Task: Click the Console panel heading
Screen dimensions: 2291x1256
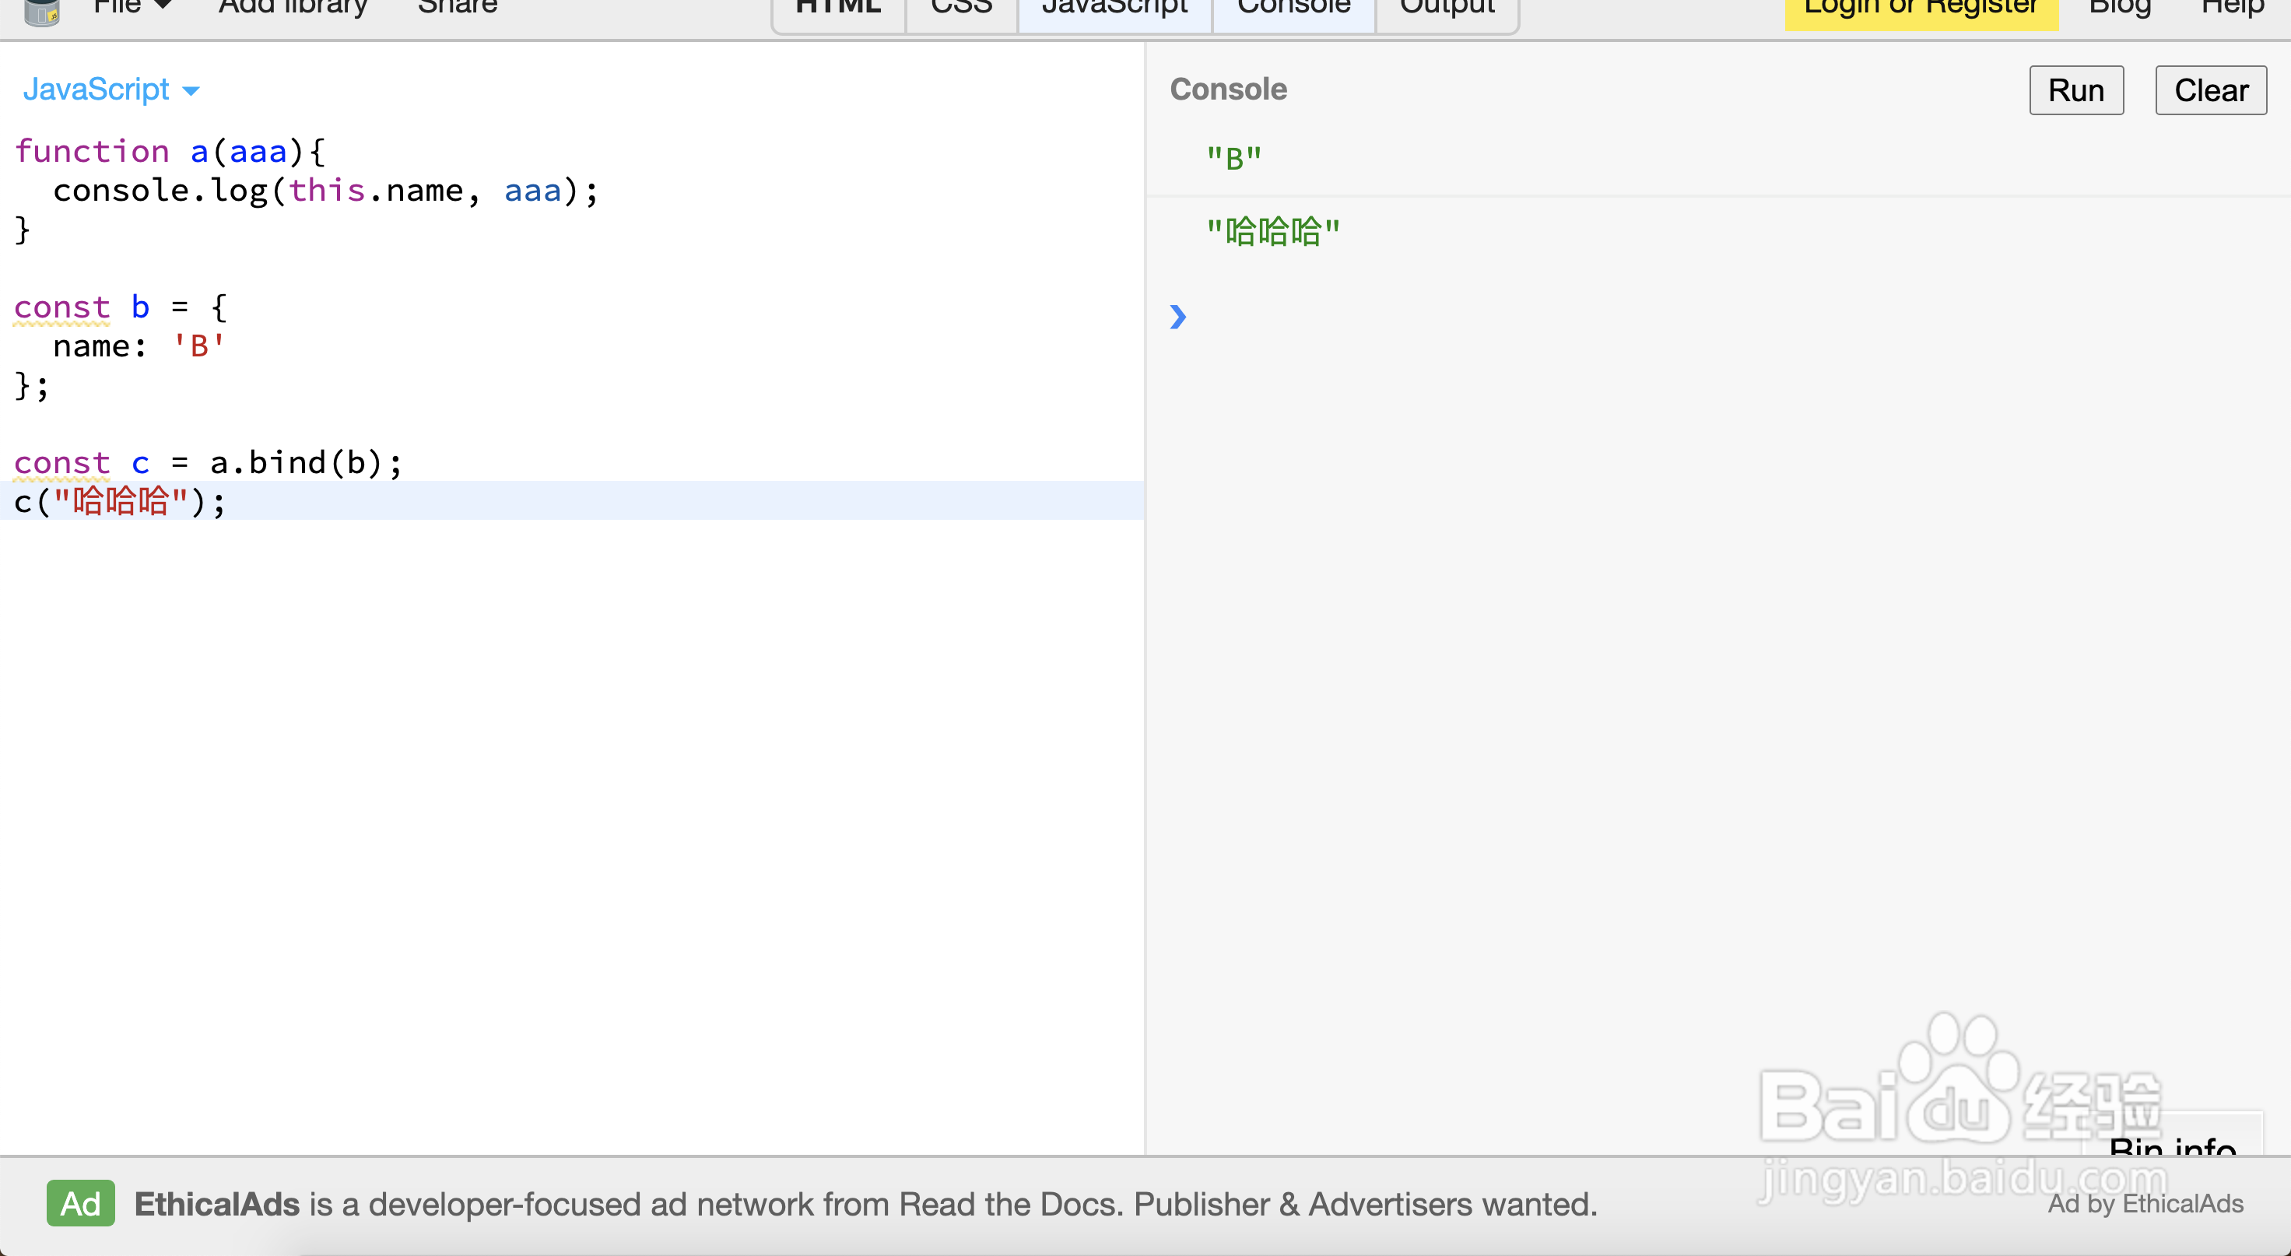Action: click(x=1228, y=89)
